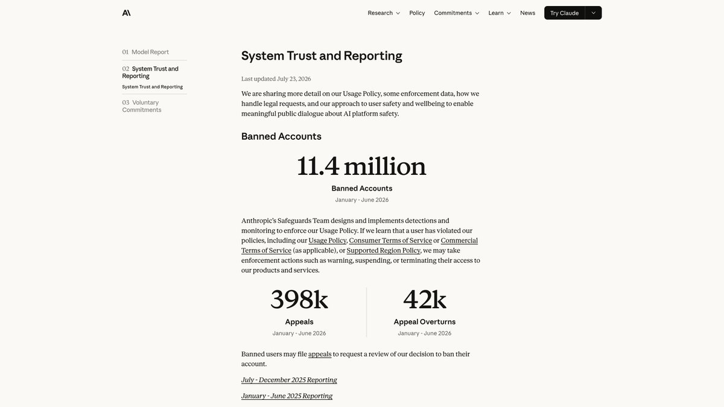Open the Usage Policy link
724x407 pixels.
tap(328, 241)
